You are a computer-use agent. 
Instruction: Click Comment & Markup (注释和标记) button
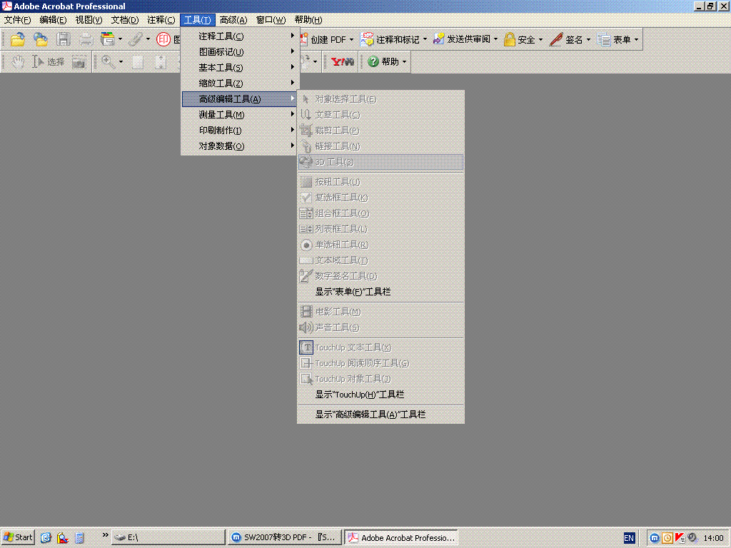pyautogui.click(x=390, y=40)
